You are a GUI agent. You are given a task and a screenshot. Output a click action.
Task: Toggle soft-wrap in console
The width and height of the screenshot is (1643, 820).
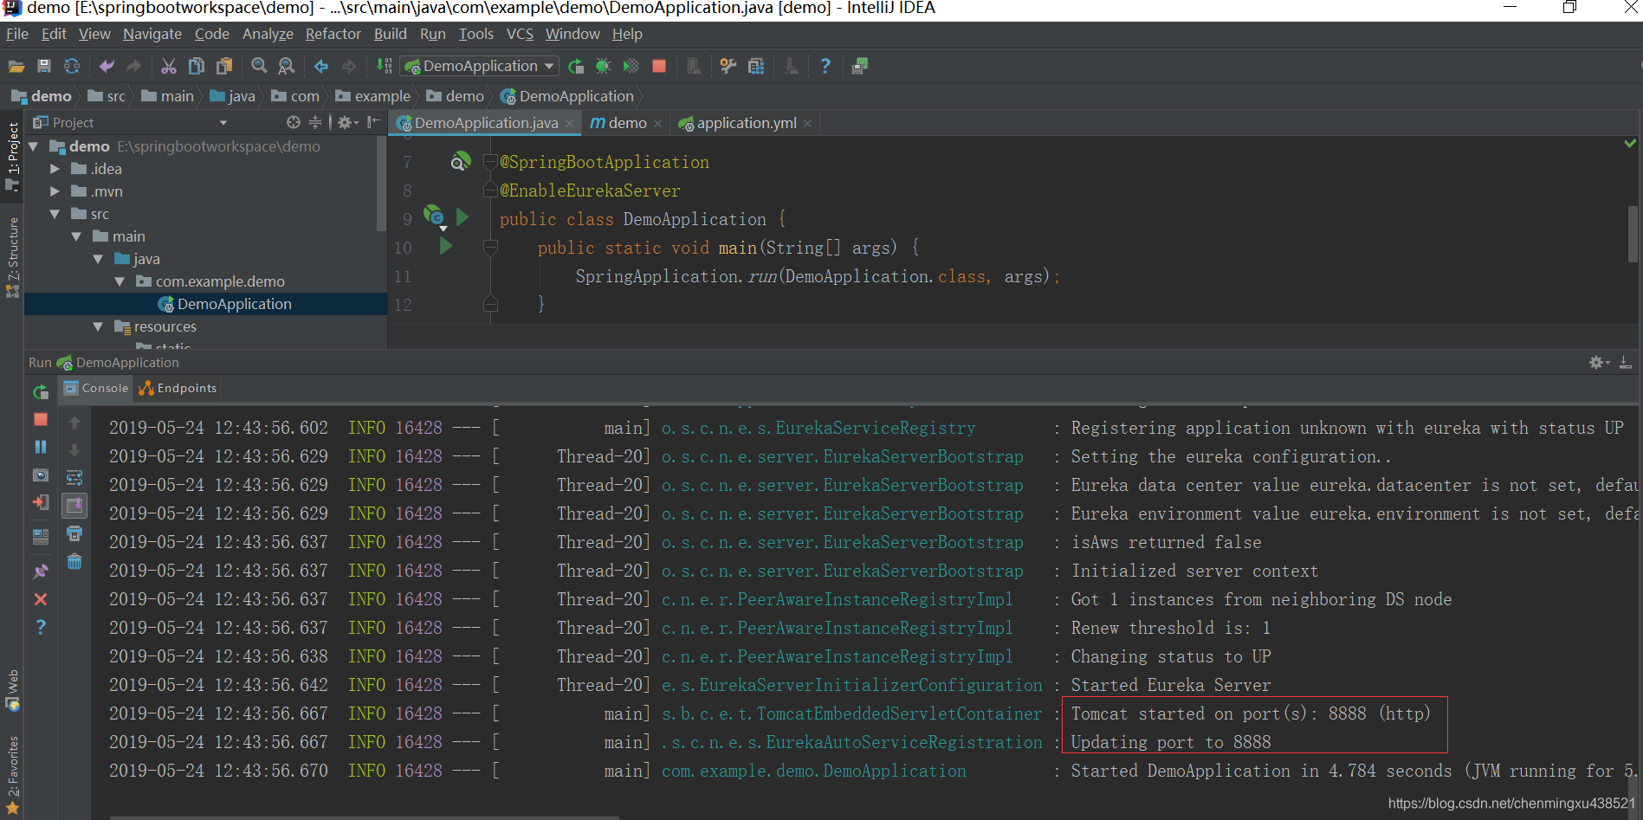(x=74, y=477)
